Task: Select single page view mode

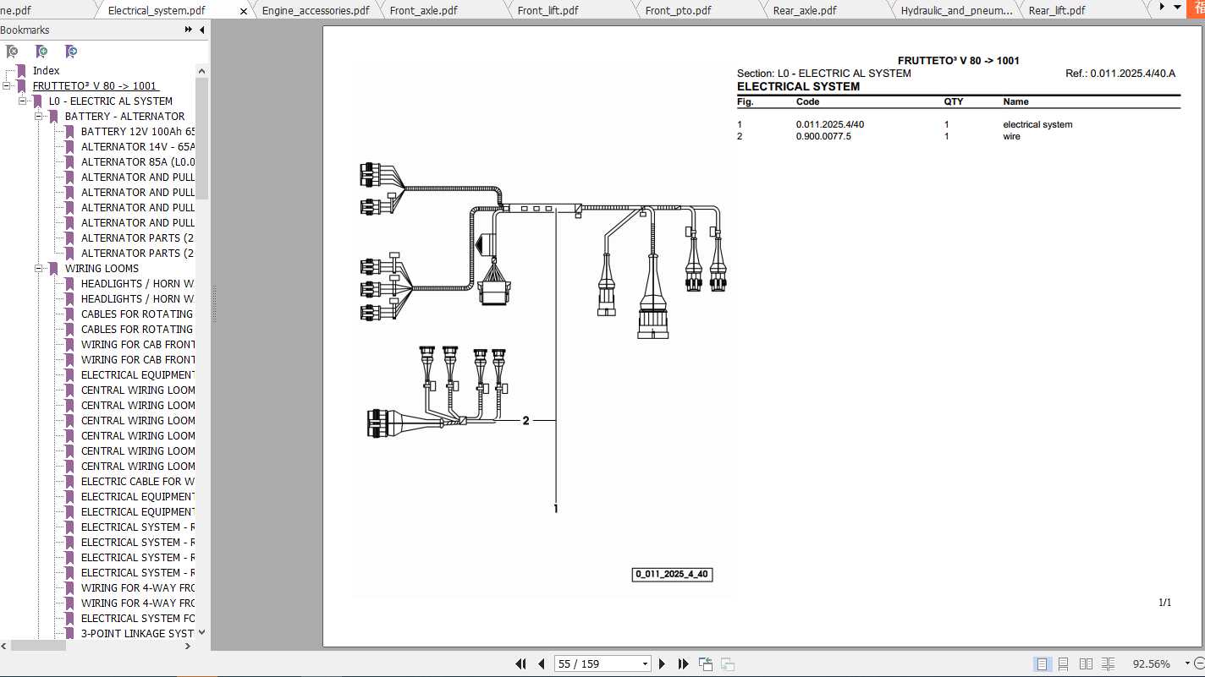Action: 1042,663
